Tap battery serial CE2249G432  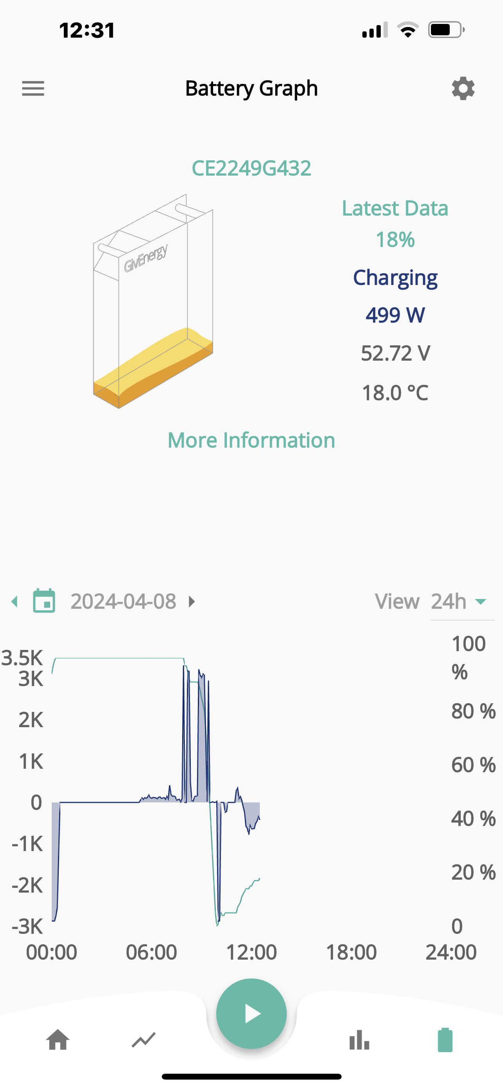[251, 168]
